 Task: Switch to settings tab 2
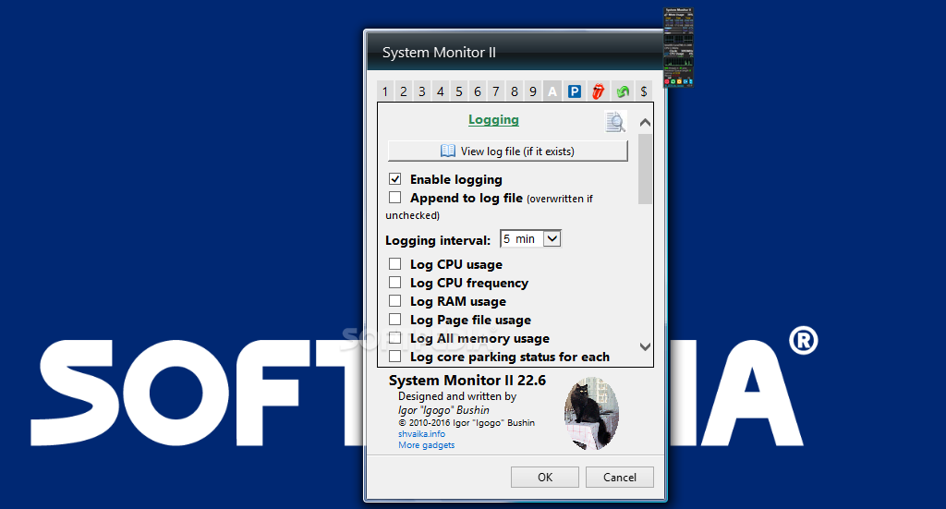(404, 91)
